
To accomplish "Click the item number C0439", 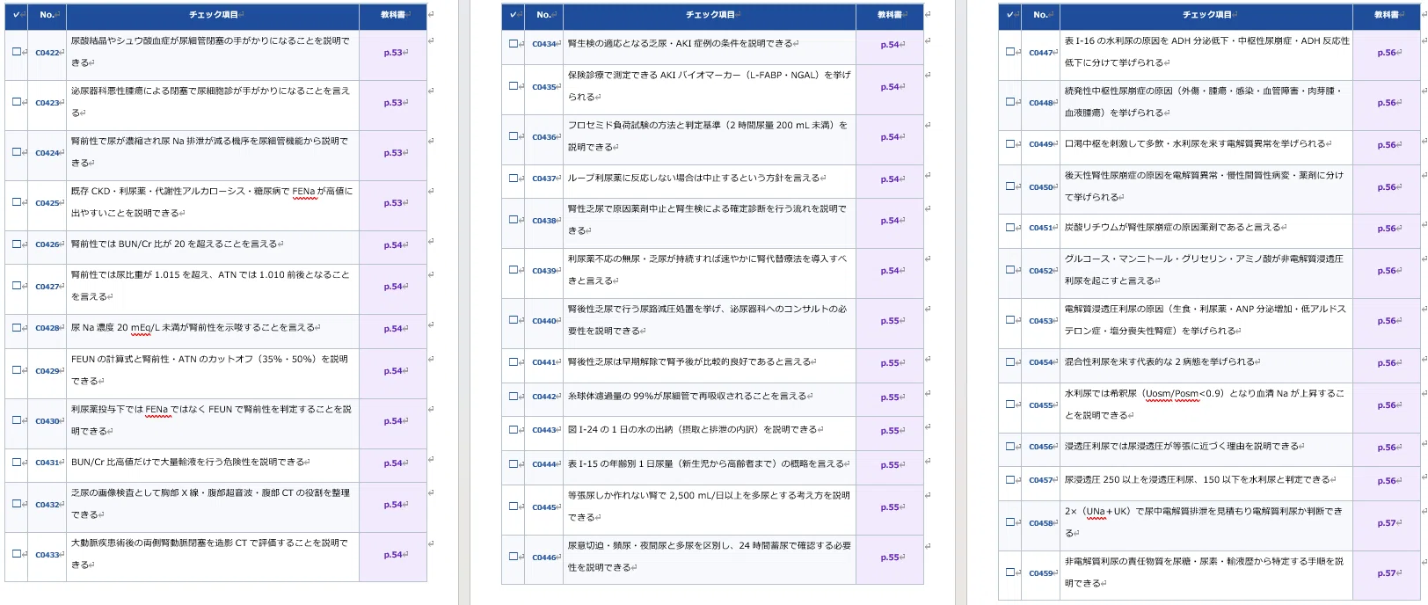I will 543,271.
